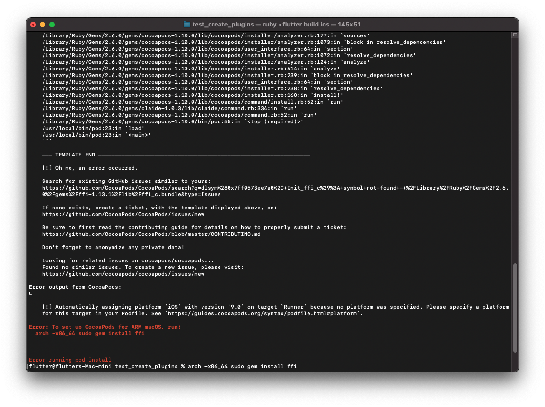
Task: Close the terminal window with red button
Action: pyautogui.click(x=34, y=25)
